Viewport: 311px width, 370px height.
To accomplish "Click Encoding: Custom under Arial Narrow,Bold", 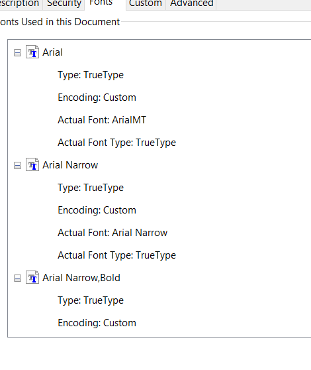I will click(97, 323).
